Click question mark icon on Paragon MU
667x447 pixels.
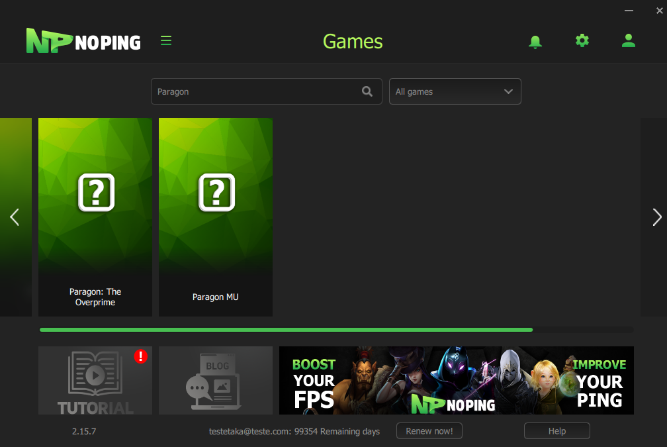pyautogui.click(x=216, y=193)
